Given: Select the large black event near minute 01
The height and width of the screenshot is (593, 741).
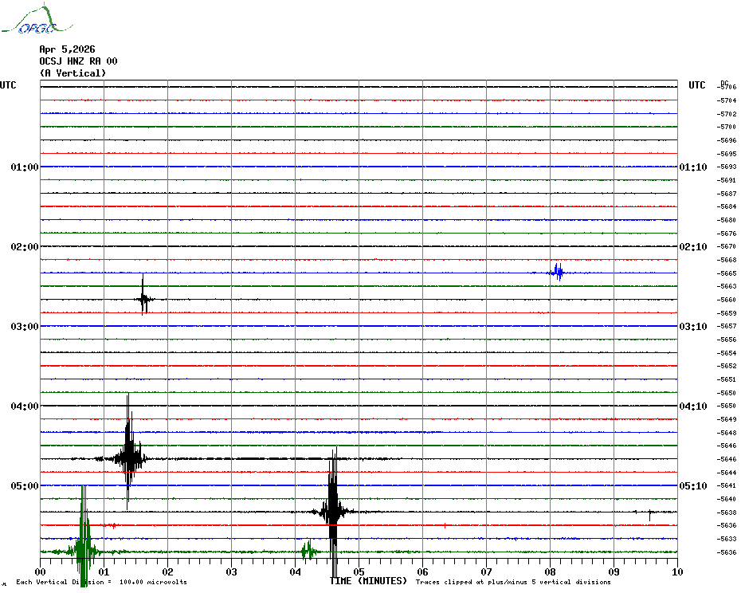Looking at the screenshot, I should click(128, 458).
